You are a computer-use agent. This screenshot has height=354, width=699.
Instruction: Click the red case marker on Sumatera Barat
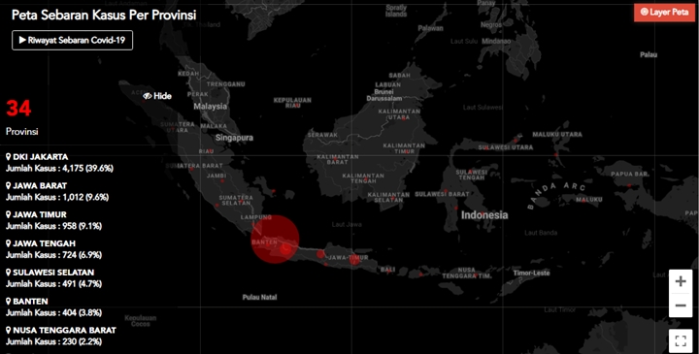191,169
